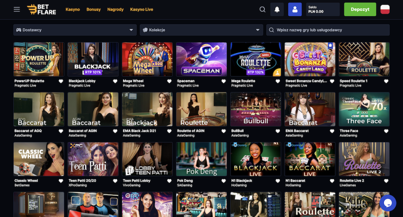Screen dimensions: 403x217
Task: Switch to Kasyno Live
Action: click(142, 9)
